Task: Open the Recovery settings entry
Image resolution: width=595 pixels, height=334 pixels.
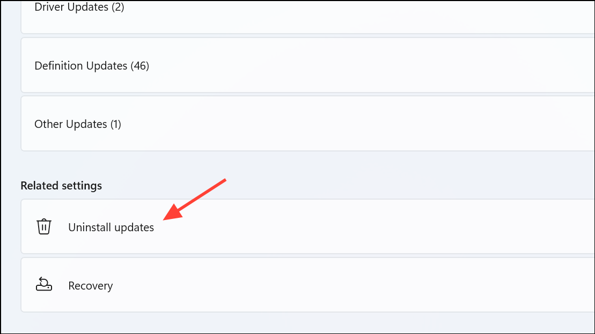Action: coord(308,285)
